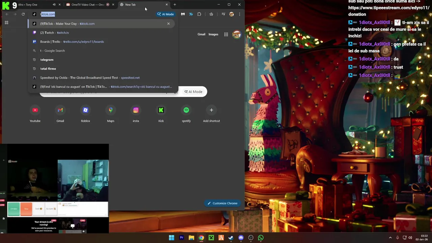The width and height of the screenshot is (432, 243).
Task: Open Chrome three-dot menu
Action: [240, 14]
